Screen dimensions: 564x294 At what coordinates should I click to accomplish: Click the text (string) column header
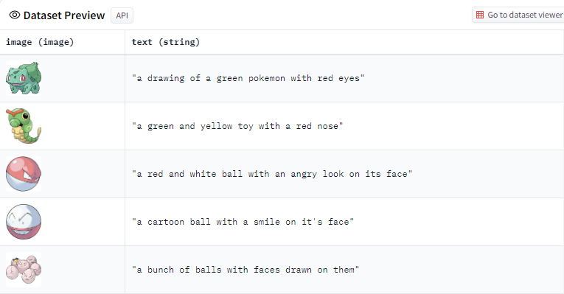[165, 42]
